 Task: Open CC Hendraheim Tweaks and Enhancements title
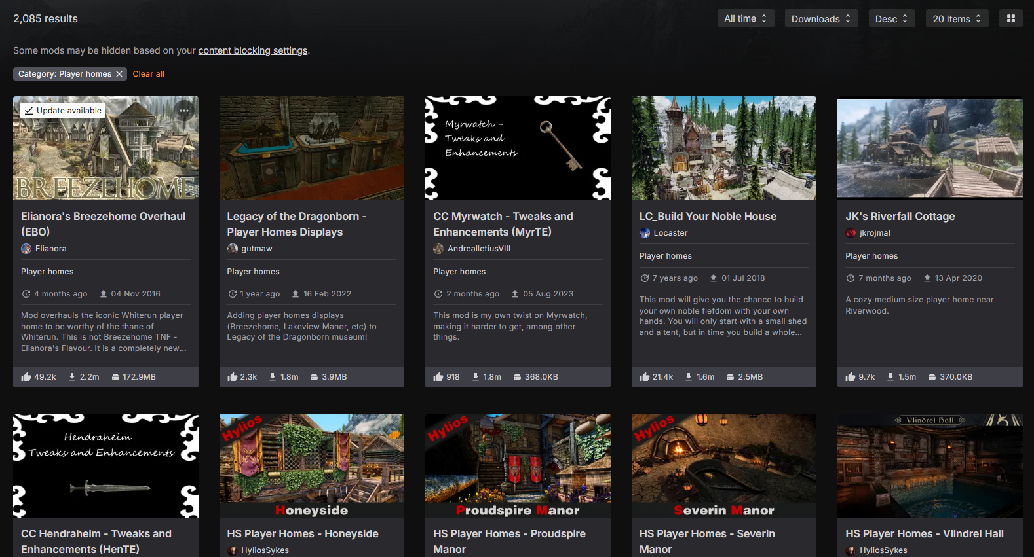coord(96,541)
